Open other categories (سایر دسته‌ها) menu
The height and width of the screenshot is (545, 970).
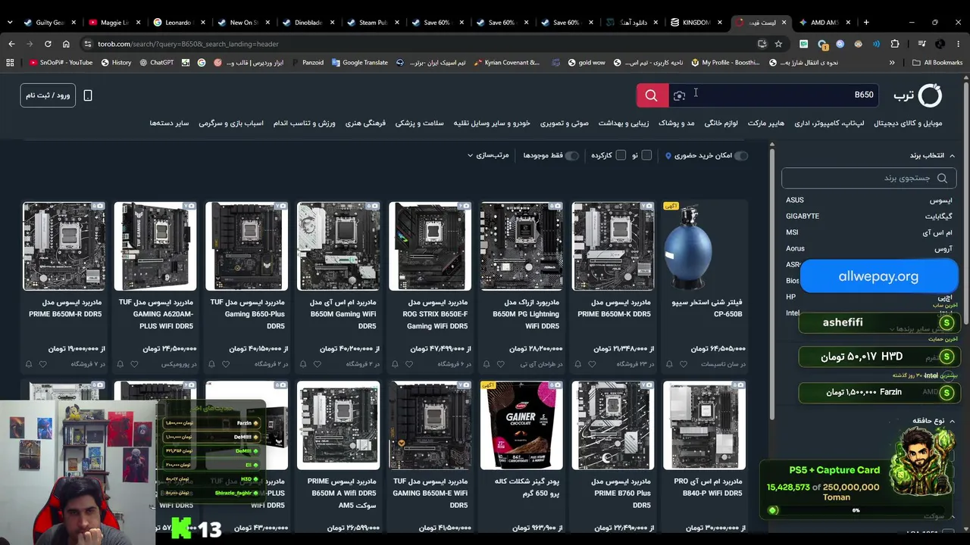click(x=169, y=123)
